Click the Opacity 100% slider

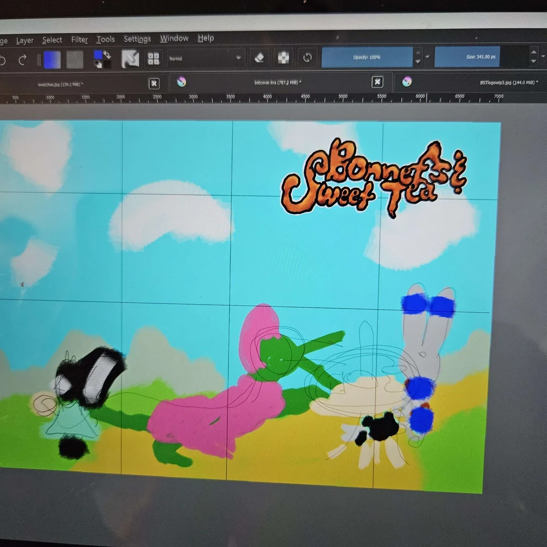pyautogui.click(x=366, y=57)
